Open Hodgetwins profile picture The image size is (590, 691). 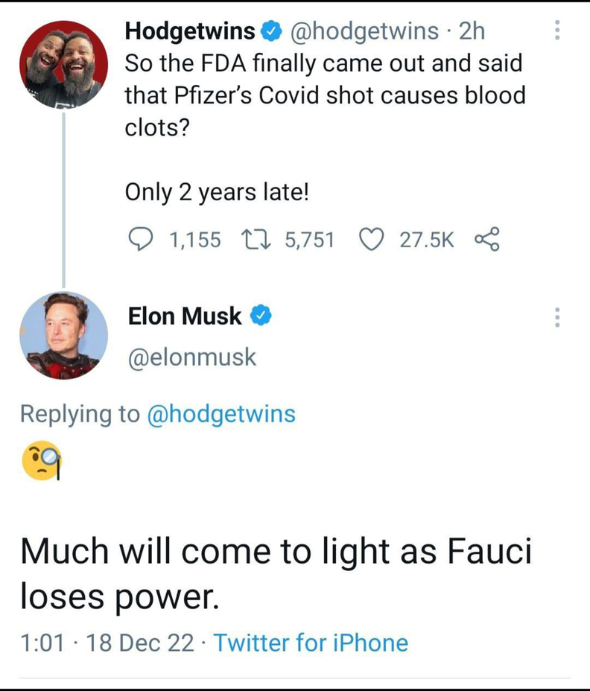[x=63, y=65]
